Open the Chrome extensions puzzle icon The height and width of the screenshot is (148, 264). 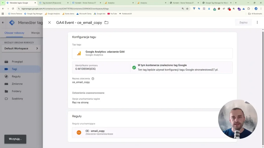click(249, 8)
